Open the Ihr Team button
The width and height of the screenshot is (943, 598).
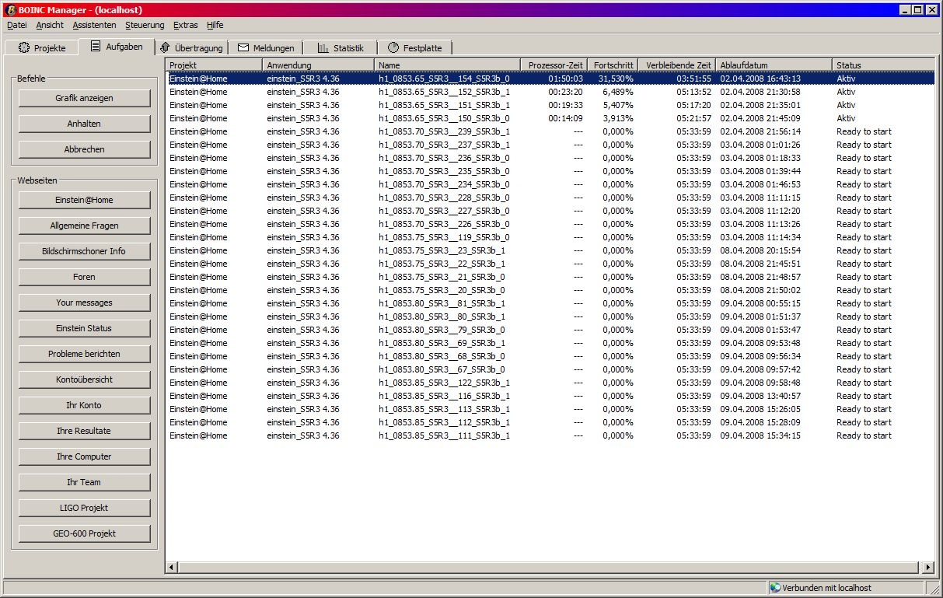pos(84,482)
